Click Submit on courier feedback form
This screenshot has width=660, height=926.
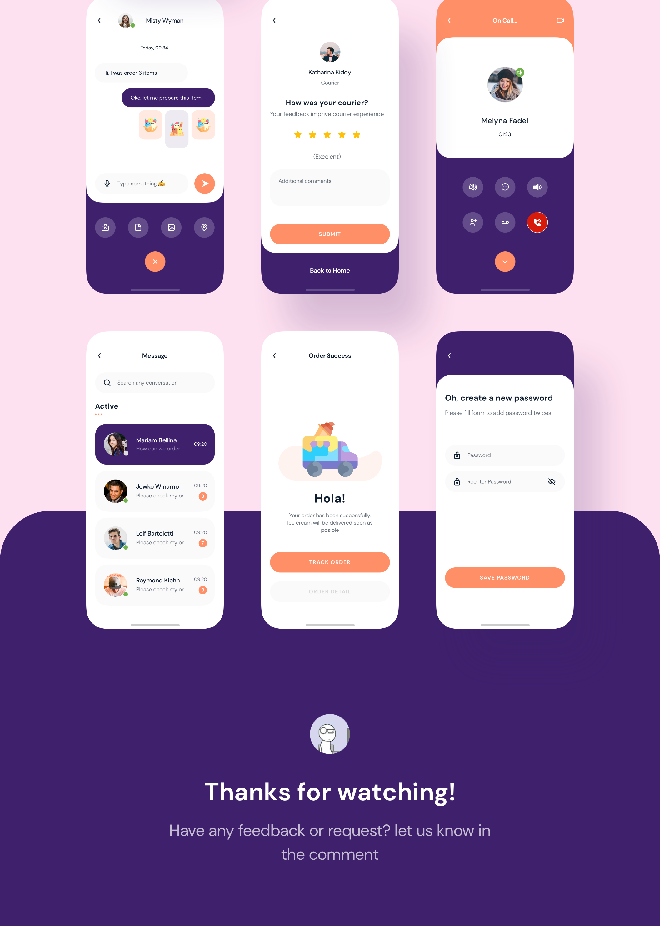(329, 233)
